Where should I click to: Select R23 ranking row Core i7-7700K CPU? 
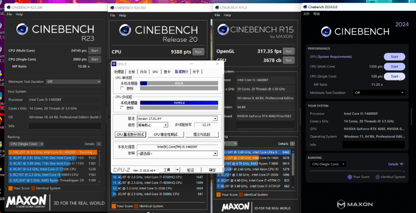53,169
